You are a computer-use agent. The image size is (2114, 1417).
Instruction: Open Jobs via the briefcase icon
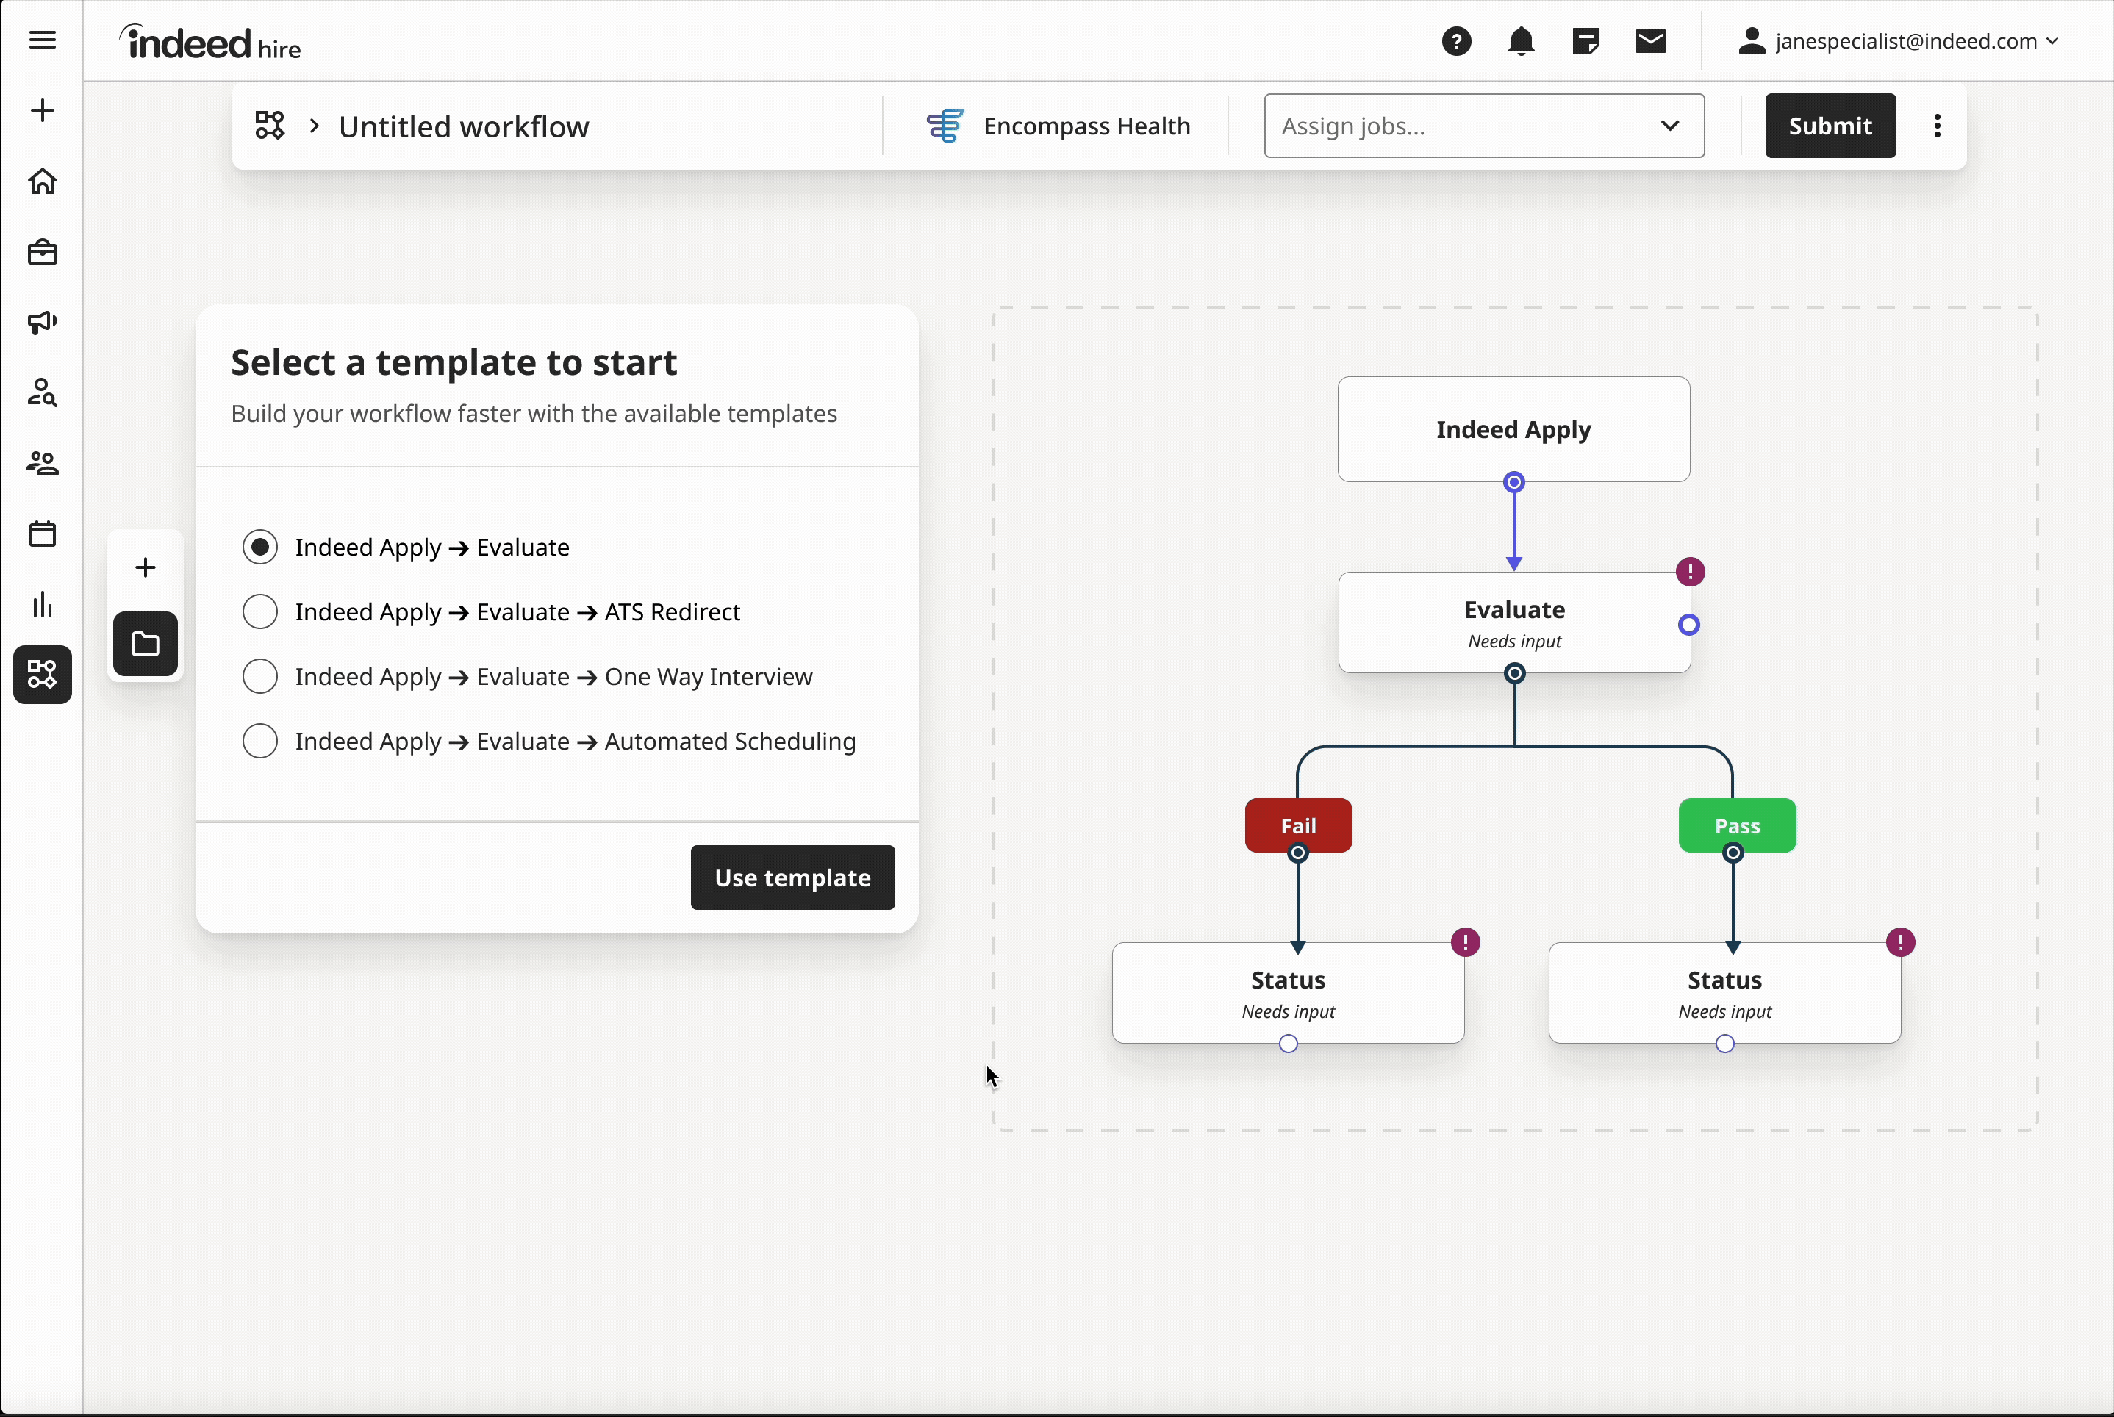click(x=43, y=251)
